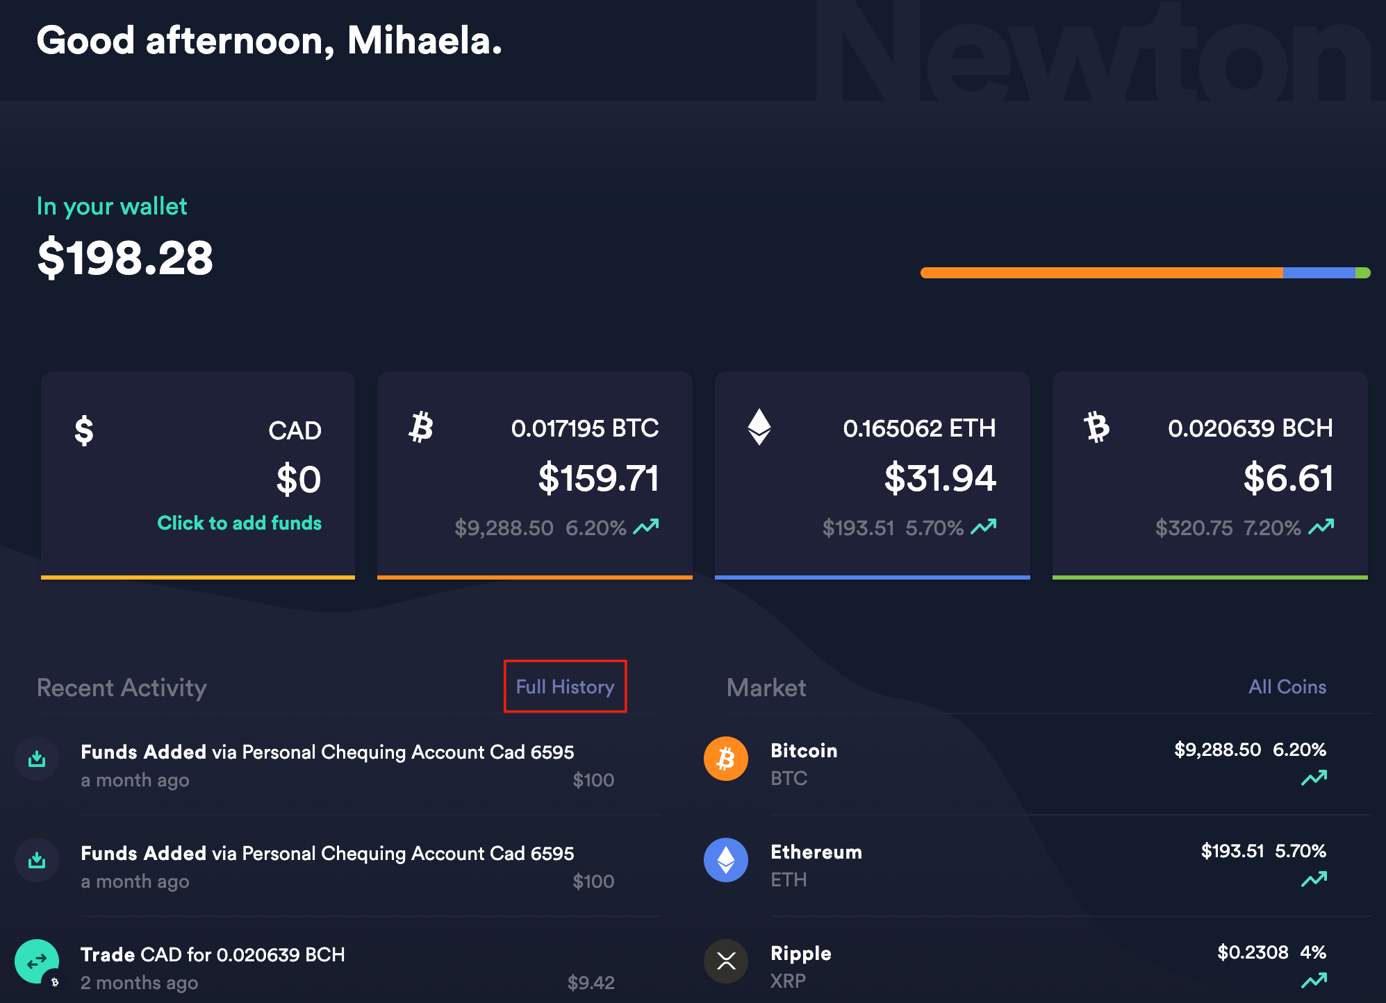
Task: Click 'Trade CAD for 0.020639 BCH' entry
Action: coord(213,954)
